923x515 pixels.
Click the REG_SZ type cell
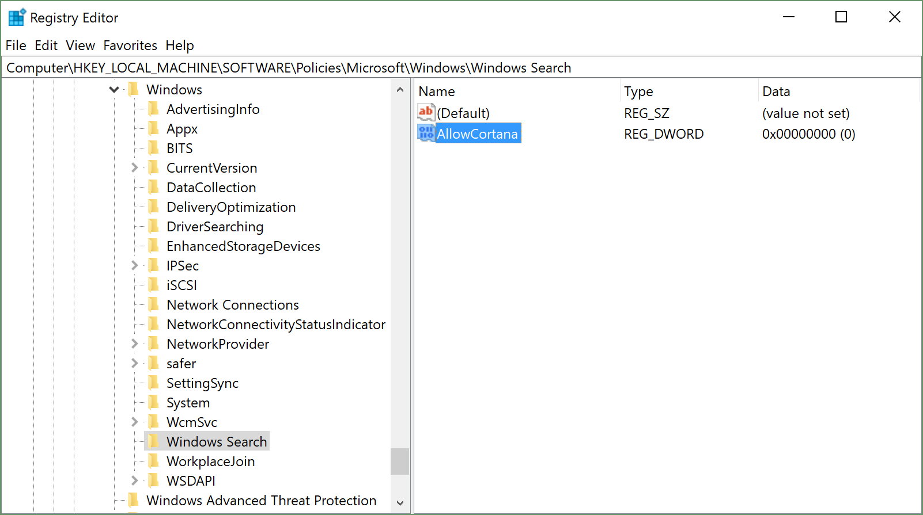coord(646,113)
